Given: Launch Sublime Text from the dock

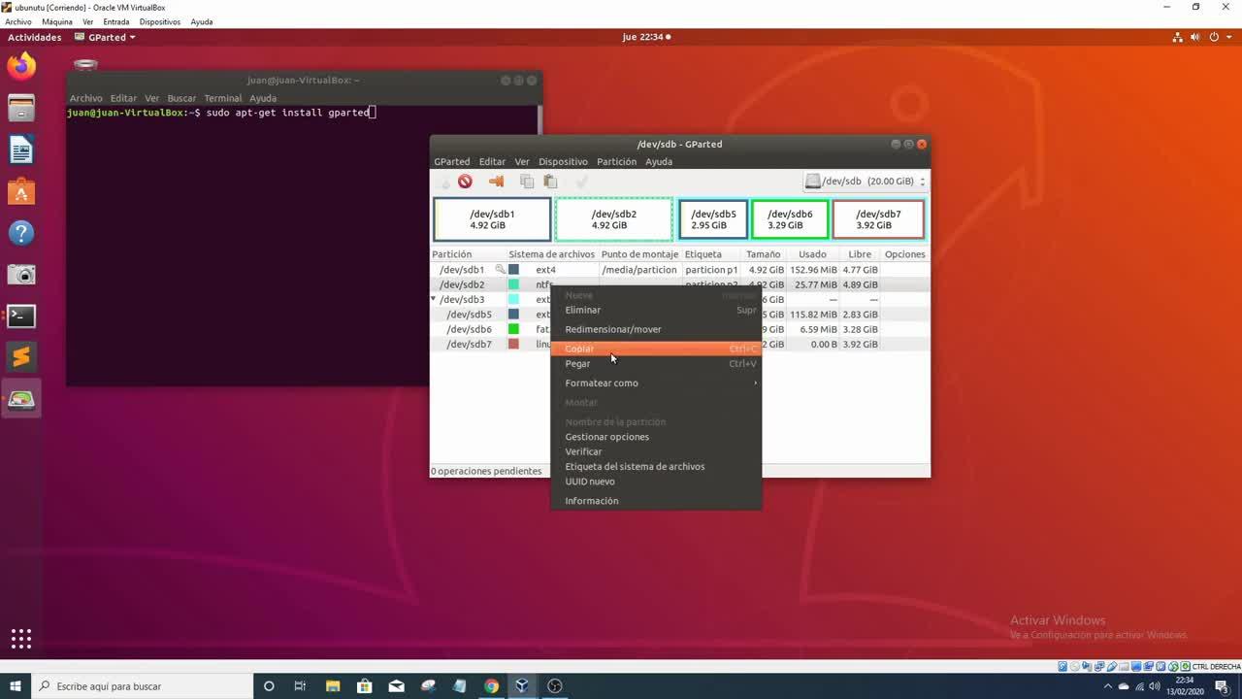Looking at the screenshot, I should click(21, 357).
